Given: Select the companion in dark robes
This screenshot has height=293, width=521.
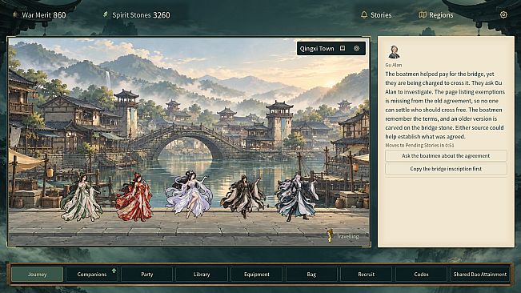Looking at the screenshot, I should click(244, 196).
